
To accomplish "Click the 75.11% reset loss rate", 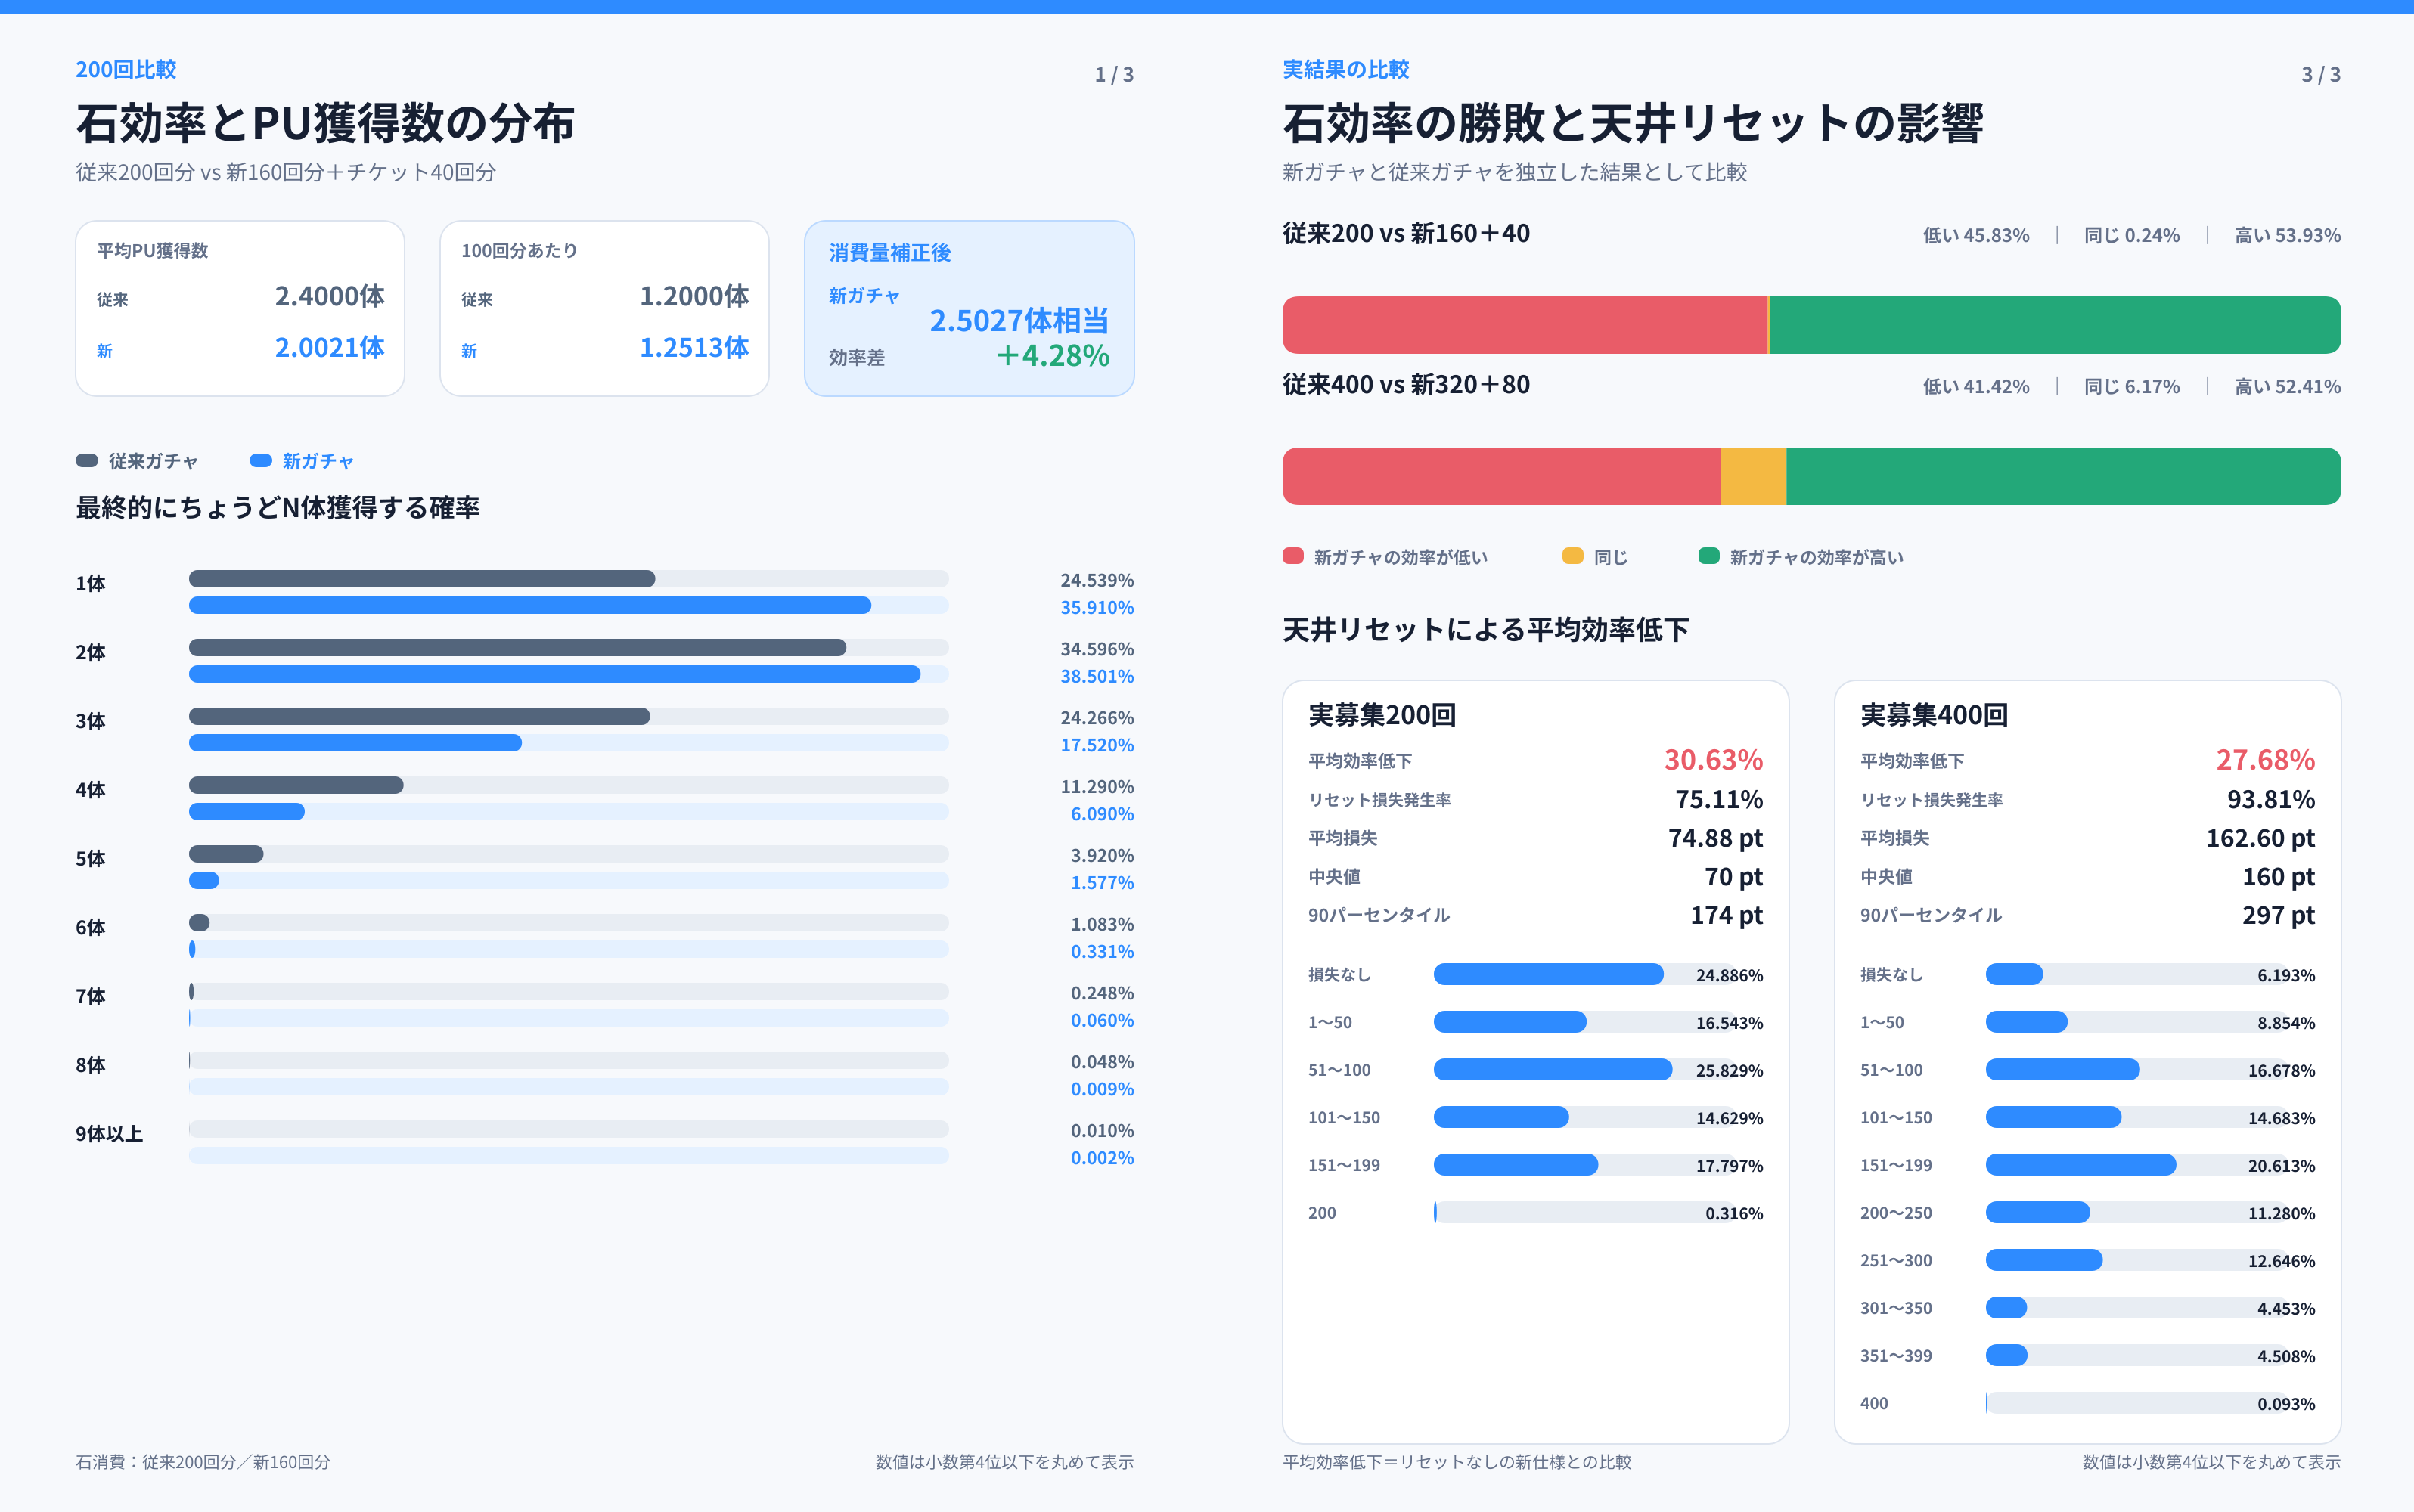I will point(1719,799).
